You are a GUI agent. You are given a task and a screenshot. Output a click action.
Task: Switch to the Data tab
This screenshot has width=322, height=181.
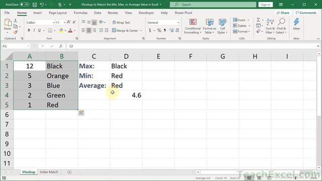98,13
